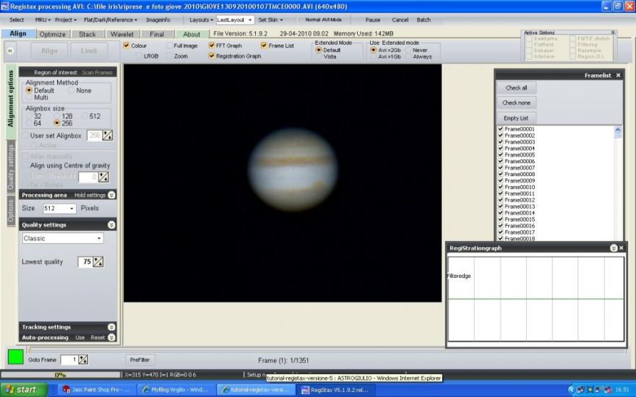Switch to MyBlog Virgilio taskbar window
Screen dimensions: 636x397
pos(176,390)
